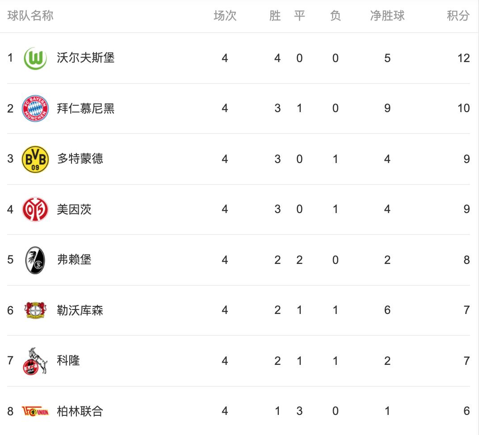Click the Leverkusen club emblem
This screenshot has width=479, height=435.
[35, 310]
